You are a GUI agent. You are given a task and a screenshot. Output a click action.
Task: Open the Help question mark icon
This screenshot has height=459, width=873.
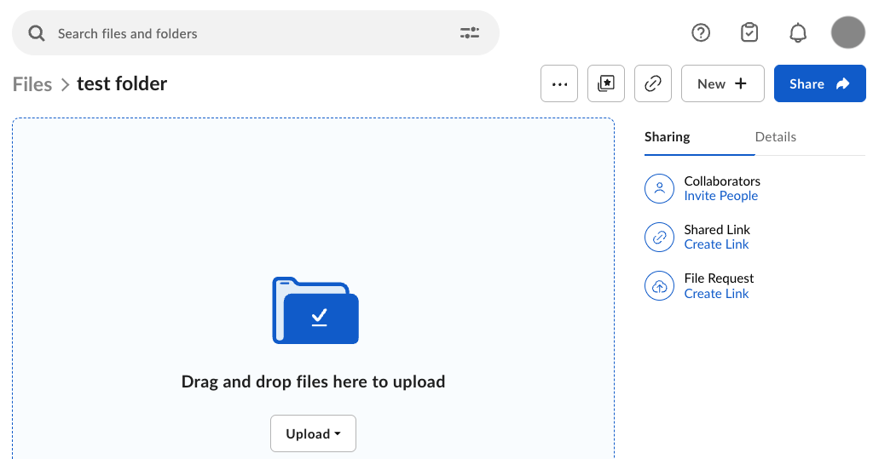coord(701,33)
